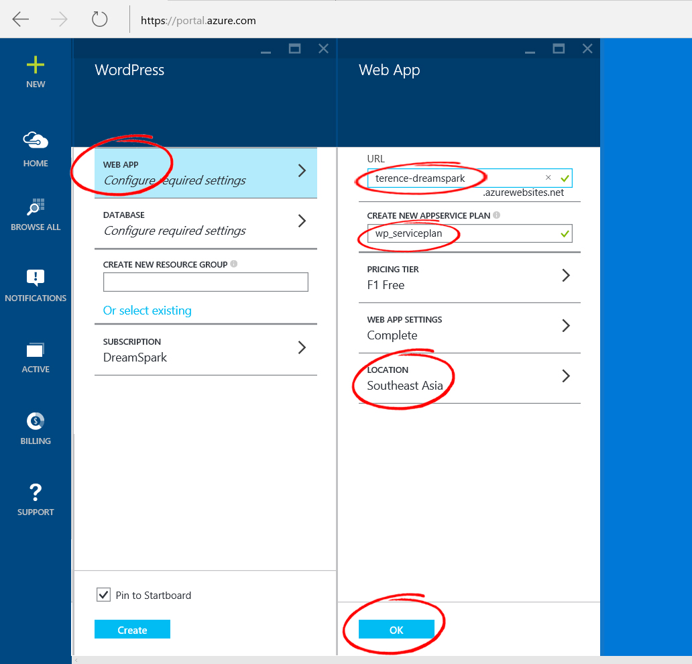The height and width of the screenshot is (664, 692).
Task: Maximize the WordPress blade
Action: pos(295,48)
